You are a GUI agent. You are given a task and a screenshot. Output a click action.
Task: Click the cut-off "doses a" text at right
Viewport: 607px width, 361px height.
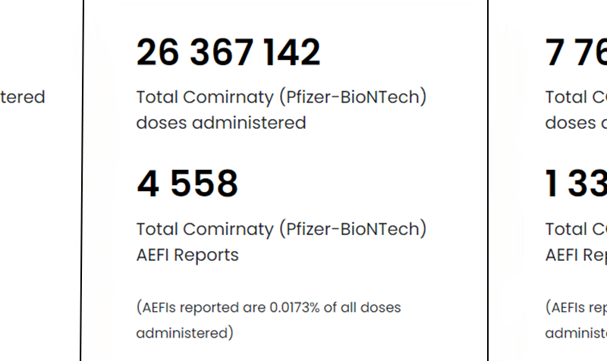pos(577,123)
